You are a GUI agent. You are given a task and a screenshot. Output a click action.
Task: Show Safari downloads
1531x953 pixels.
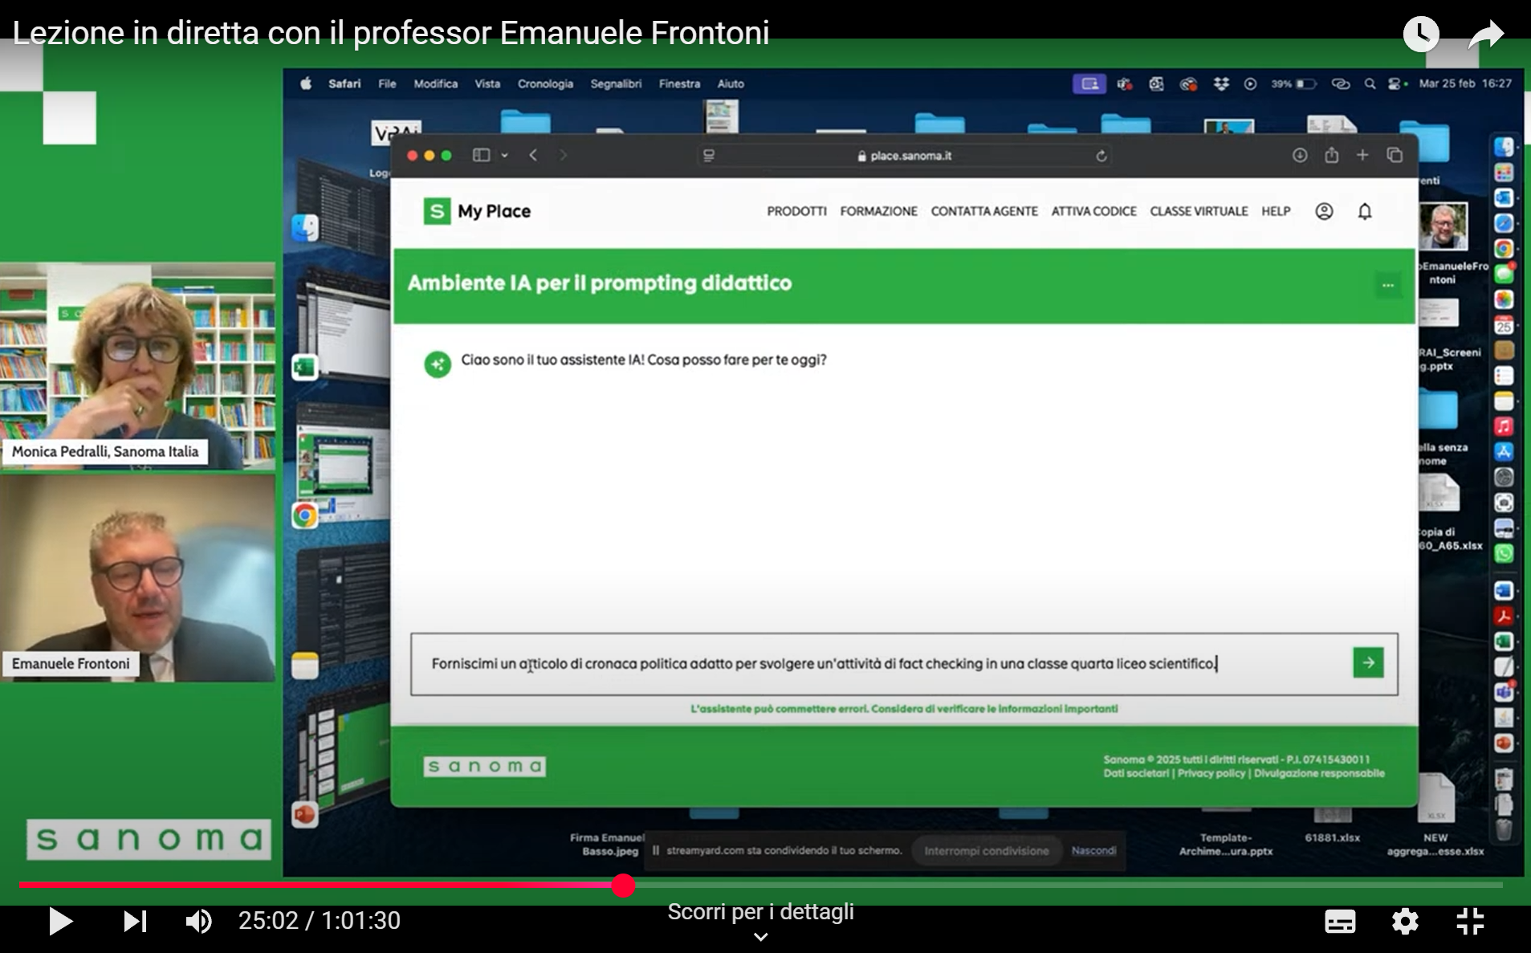(1300, 155)
